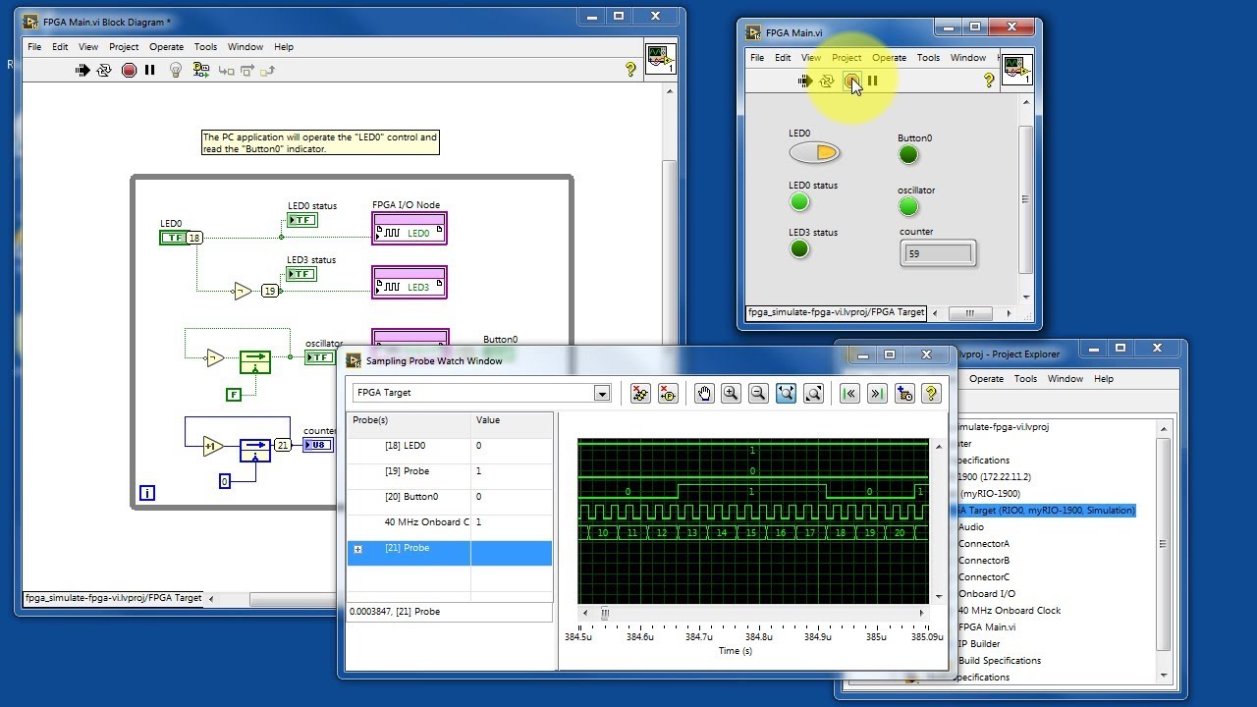Click Zoom Out magnifier in Probe Watch
1257x707 pixels.
758,393
